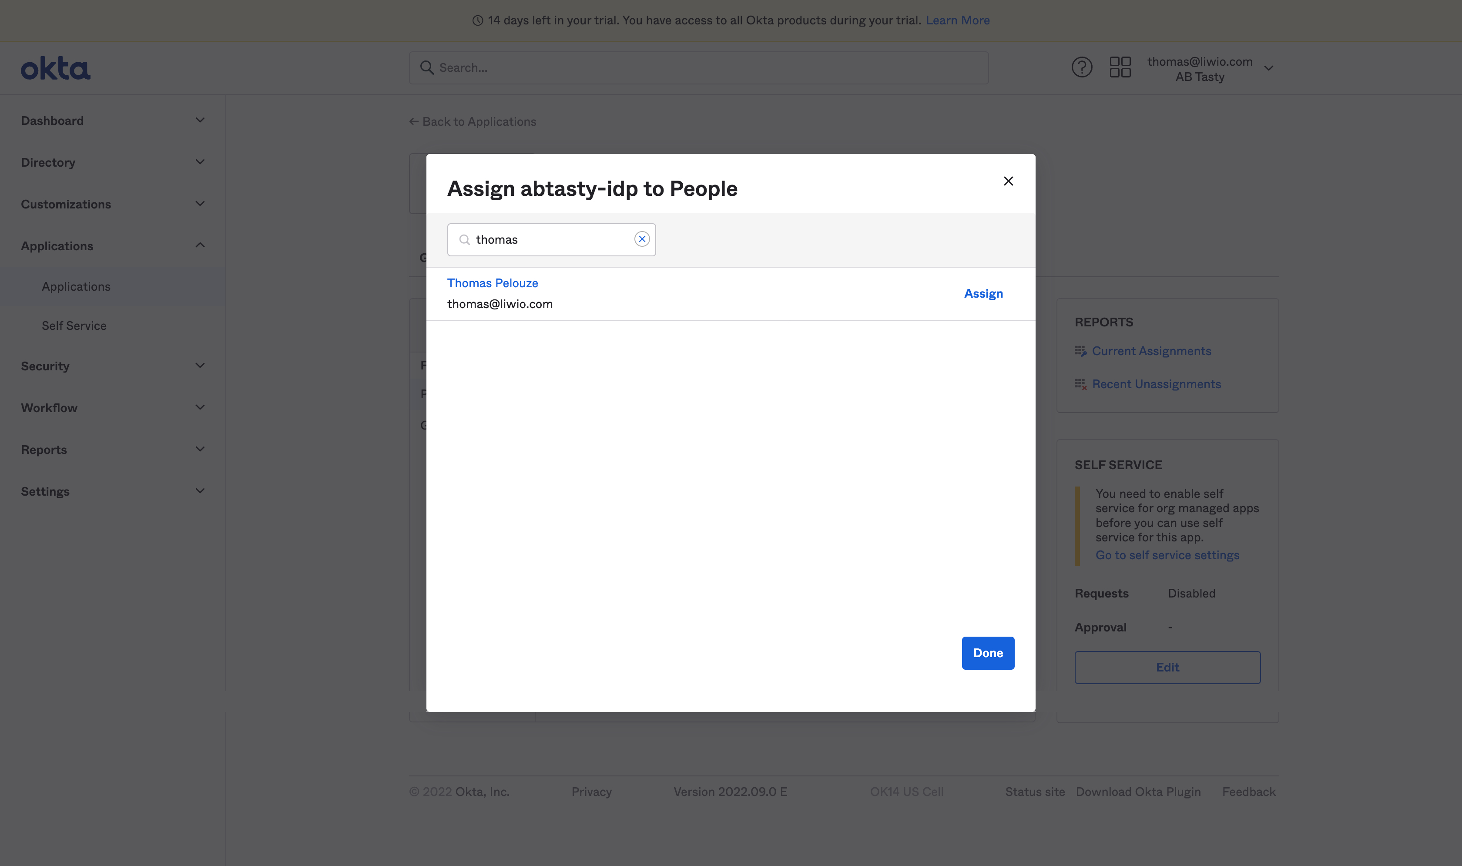Open the Privacy footer link
Viewport: 1462px width, 866px height.
pos(592,792)
